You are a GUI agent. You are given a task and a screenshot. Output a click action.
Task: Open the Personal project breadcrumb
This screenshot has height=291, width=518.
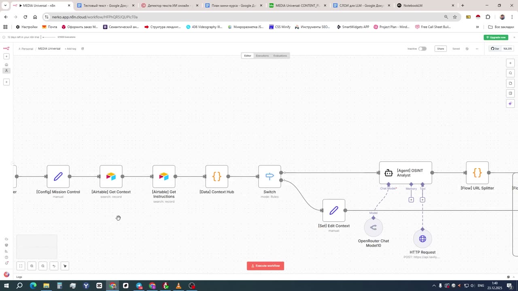tap(26, 49)
